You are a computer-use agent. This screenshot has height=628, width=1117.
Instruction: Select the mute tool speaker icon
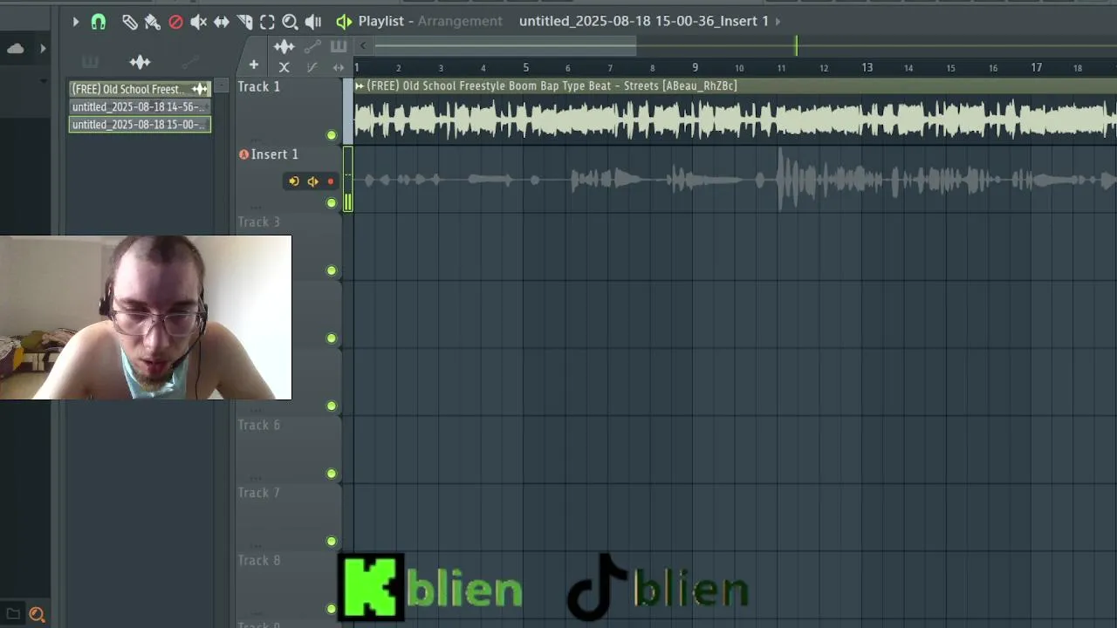pos(199,22)
